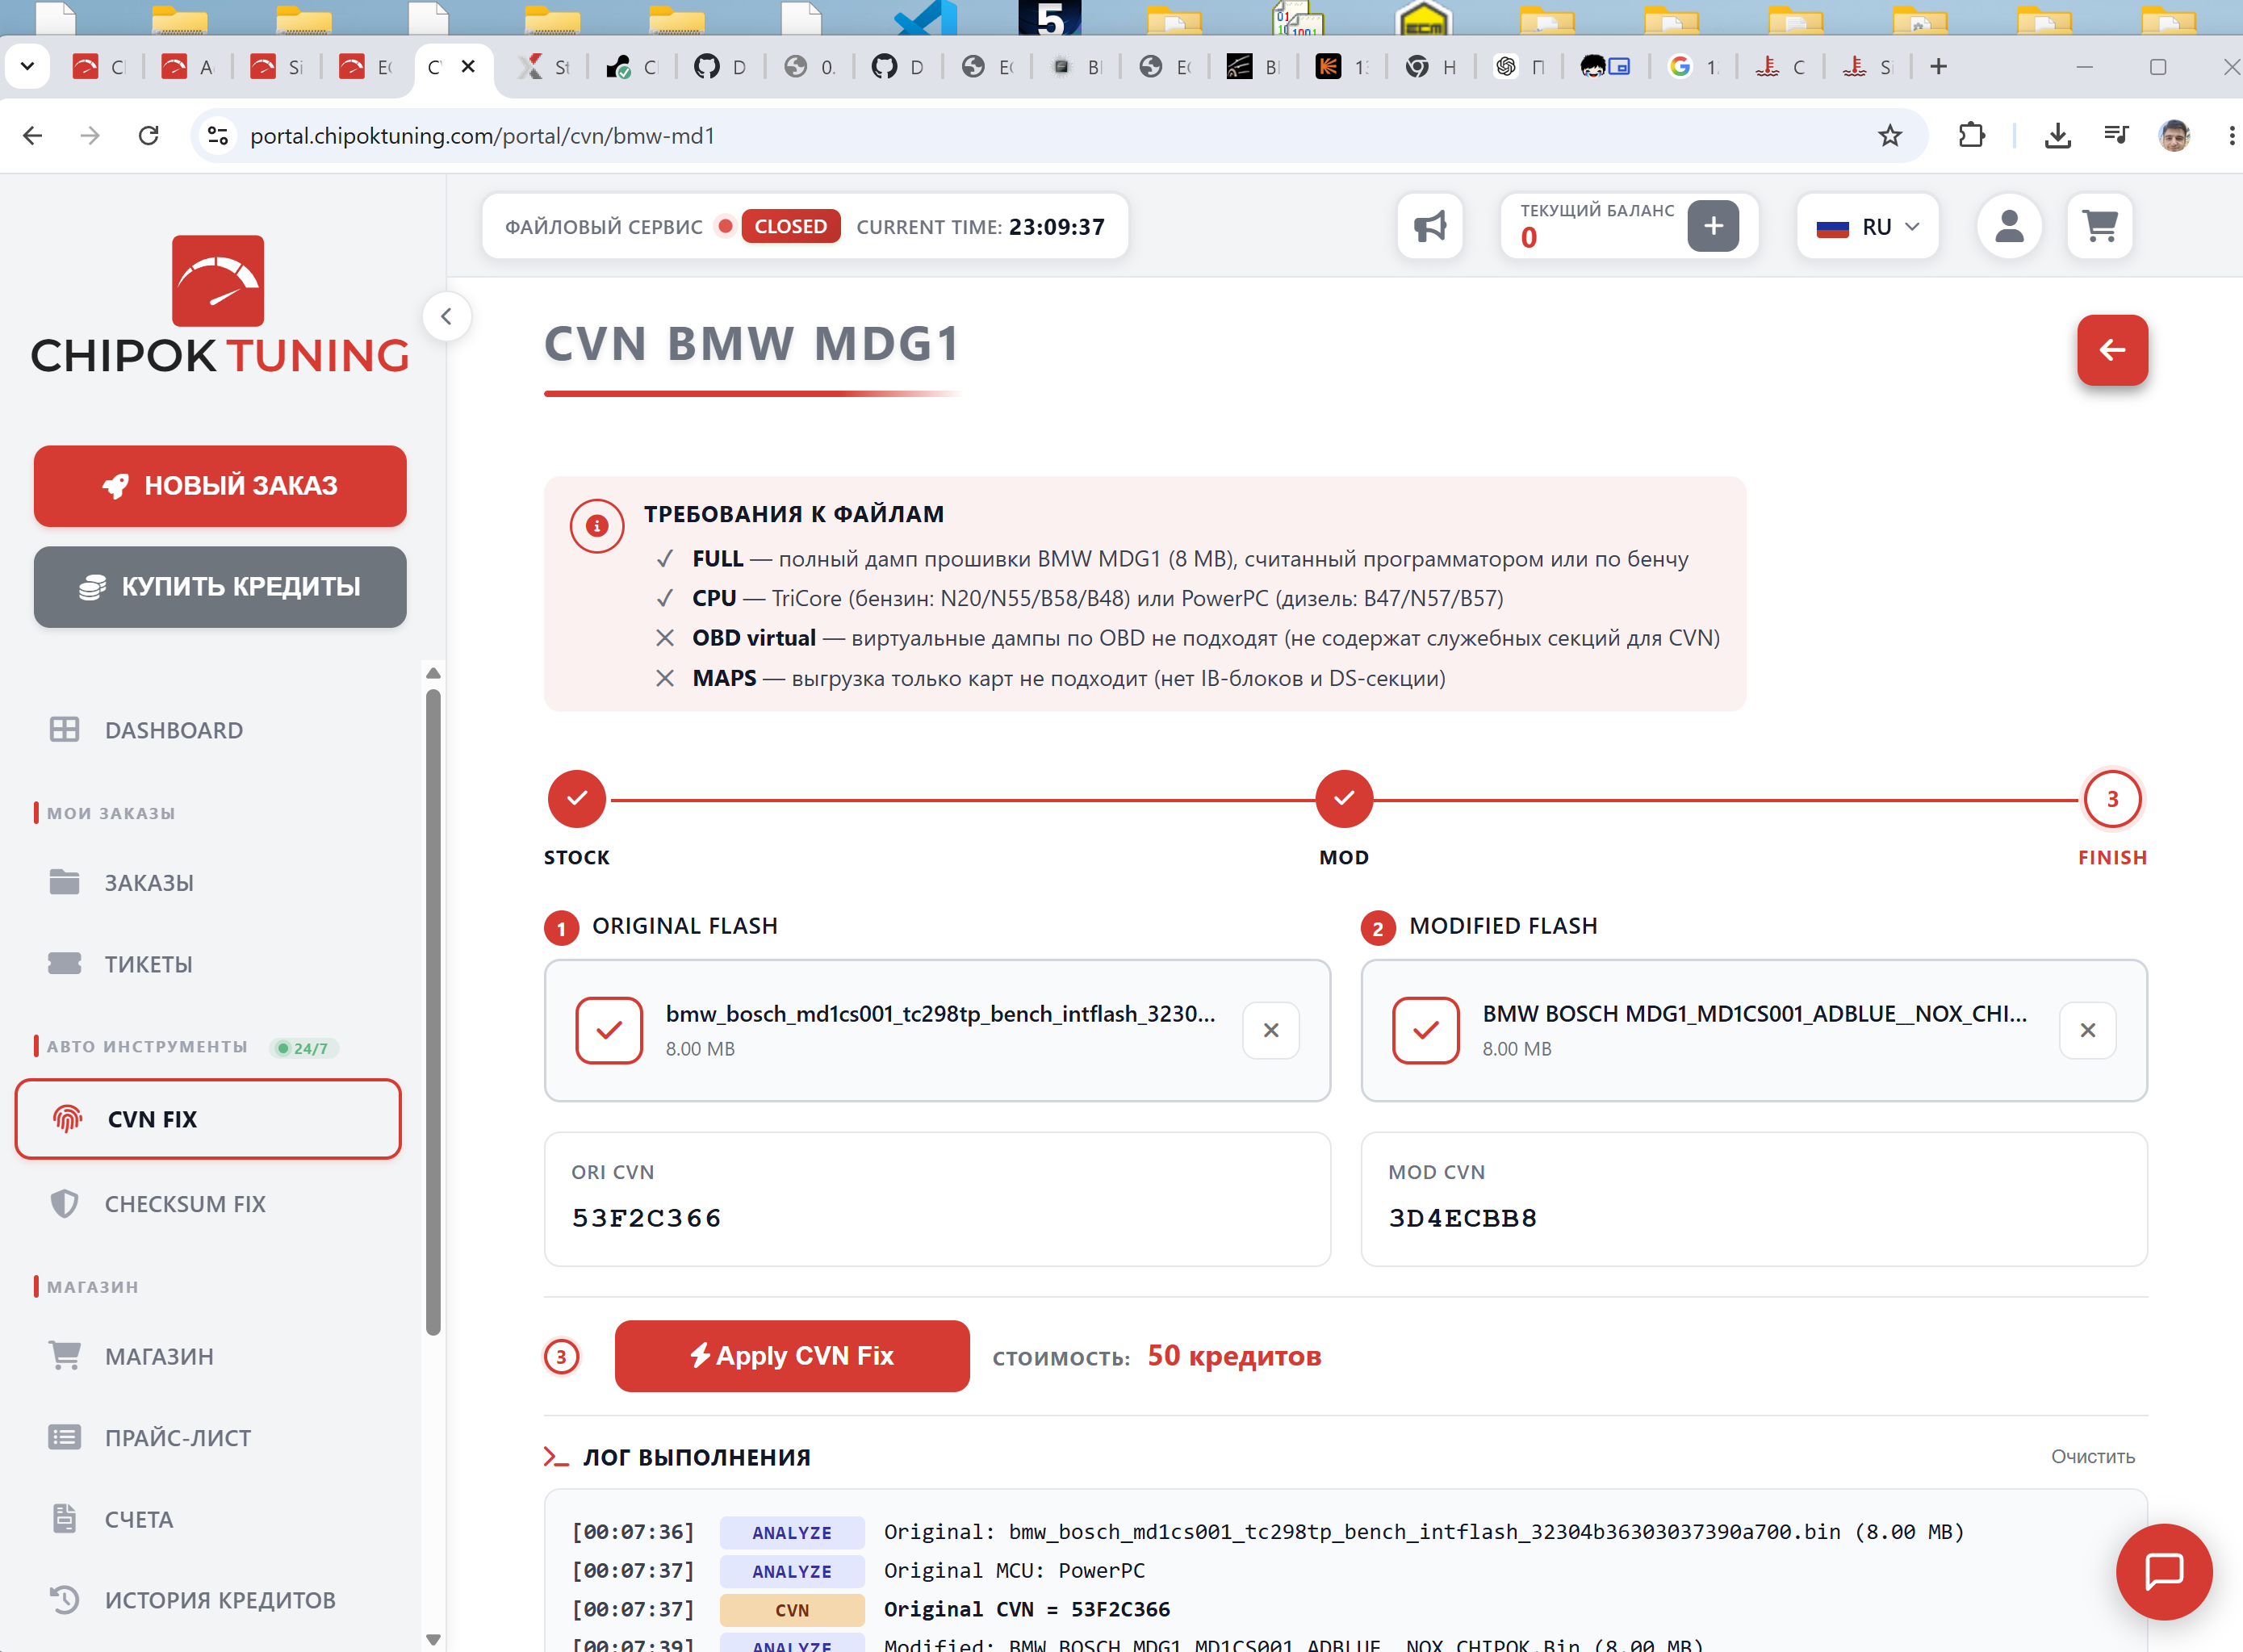Viewport: 2243px width, 1652px height.
Task: Click the FINISH step marker
Action: tap(2113, 799)
